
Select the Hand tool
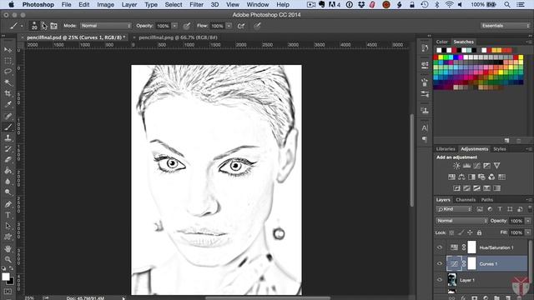point(8,248)
